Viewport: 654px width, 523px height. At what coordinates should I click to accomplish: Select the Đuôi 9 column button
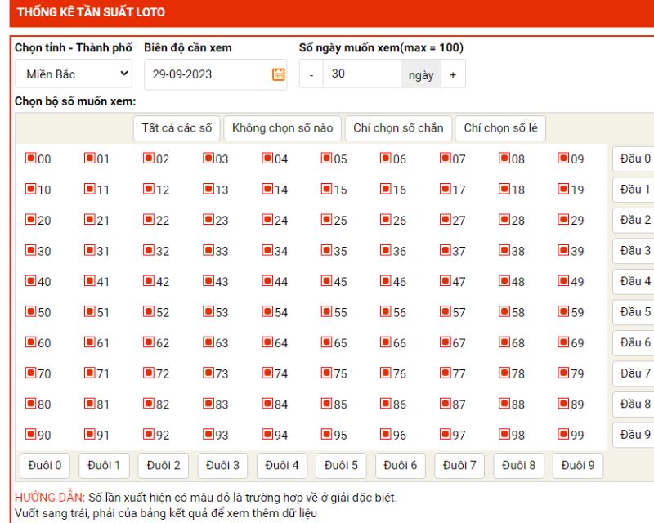coord(578,466)
